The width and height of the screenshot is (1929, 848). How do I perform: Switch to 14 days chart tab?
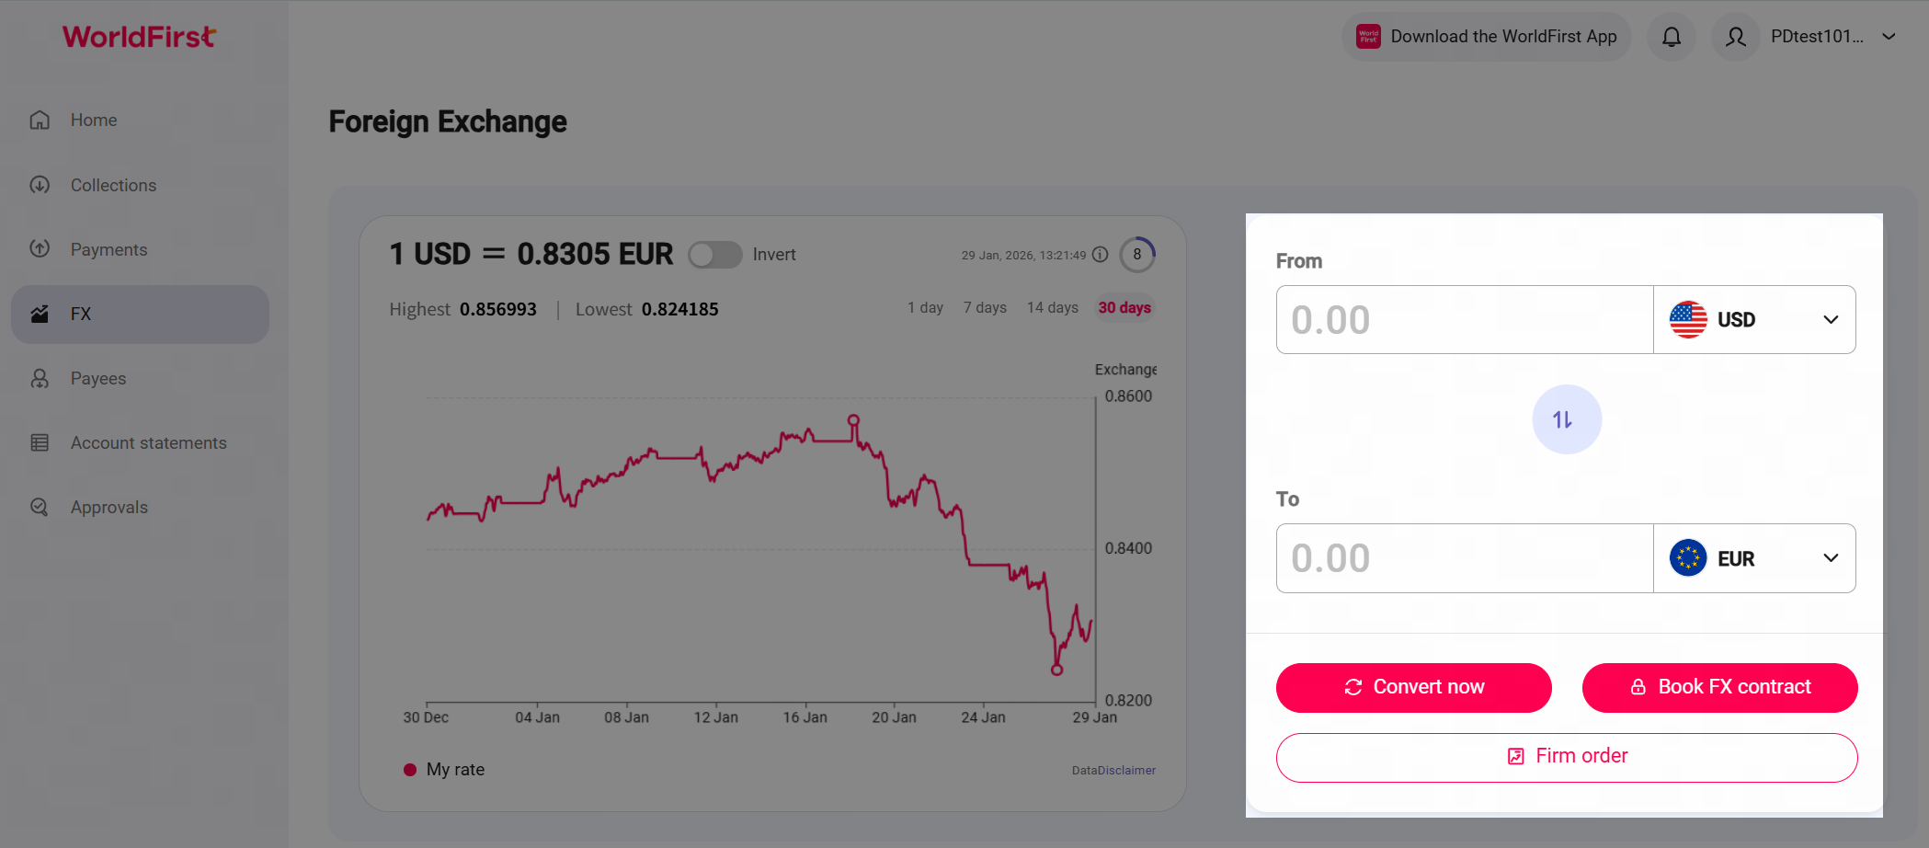click(1052, 308)
